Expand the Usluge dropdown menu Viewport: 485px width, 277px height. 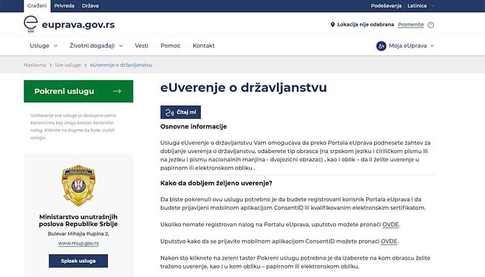(x=44, y=46)
